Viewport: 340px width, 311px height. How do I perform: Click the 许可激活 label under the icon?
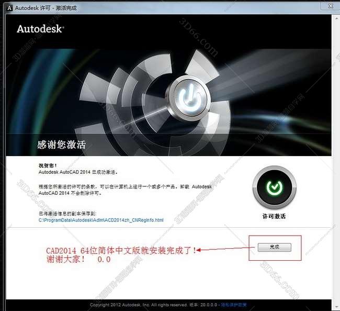tap(274, 216)
